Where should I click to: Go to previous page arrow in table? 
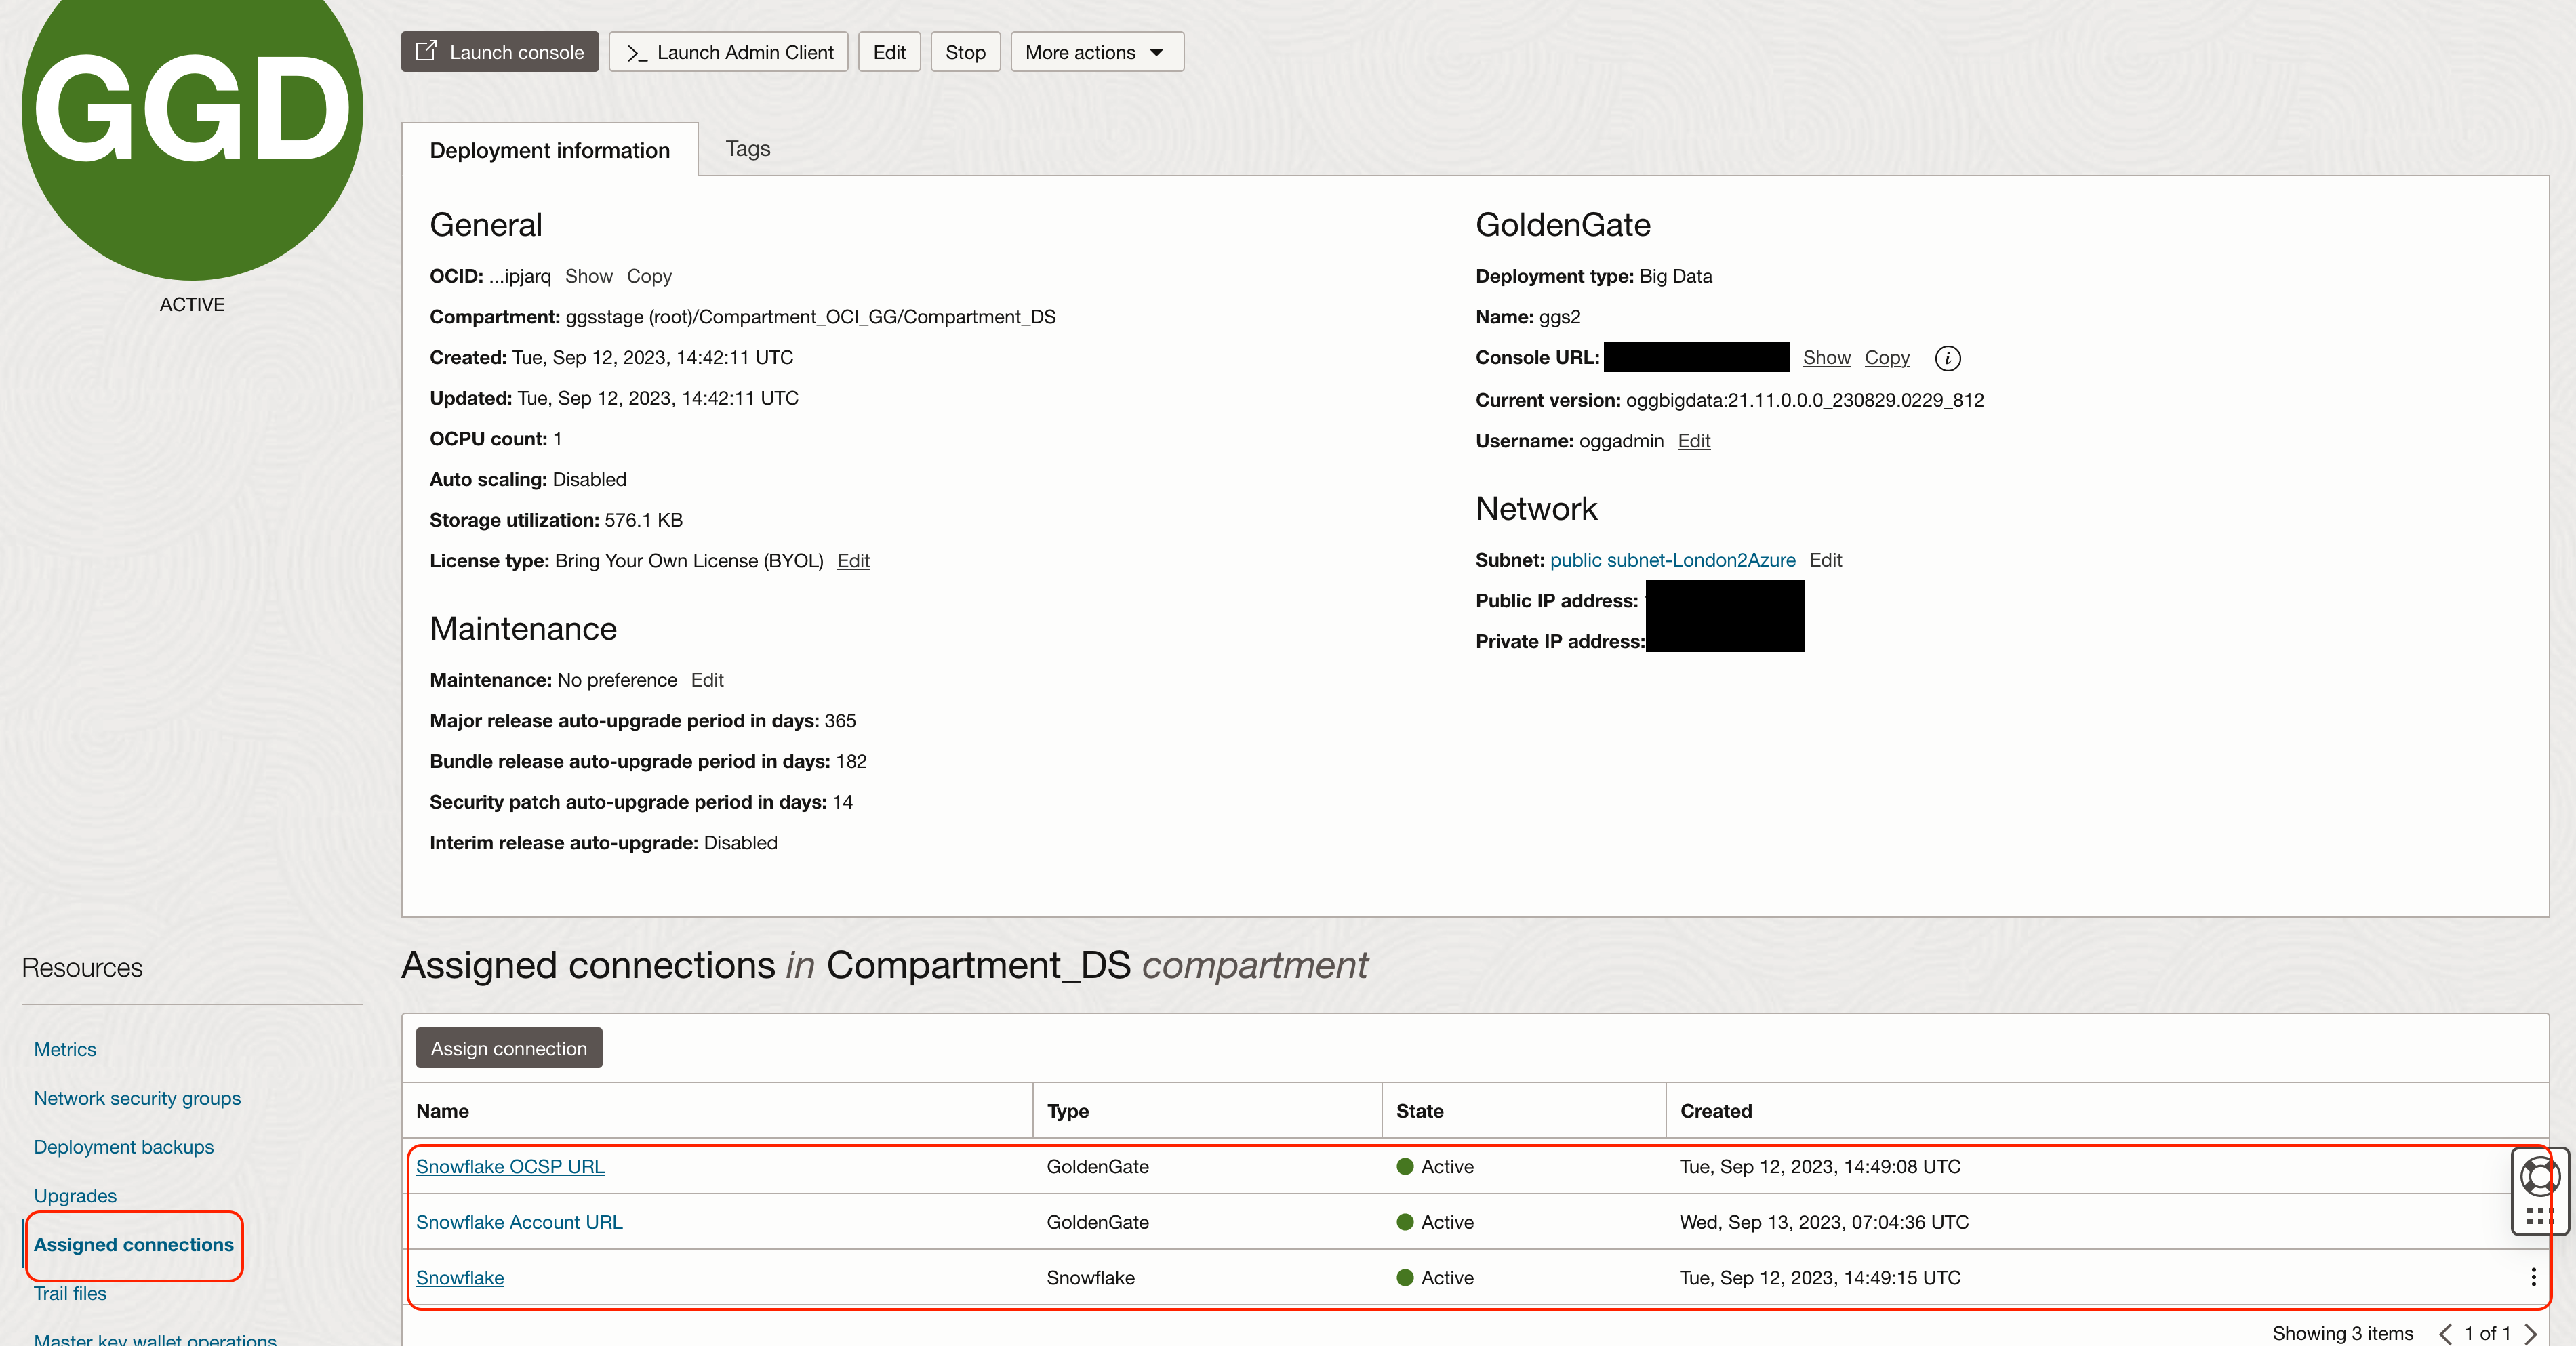pyautogui.click(x=2445, y=1333)
